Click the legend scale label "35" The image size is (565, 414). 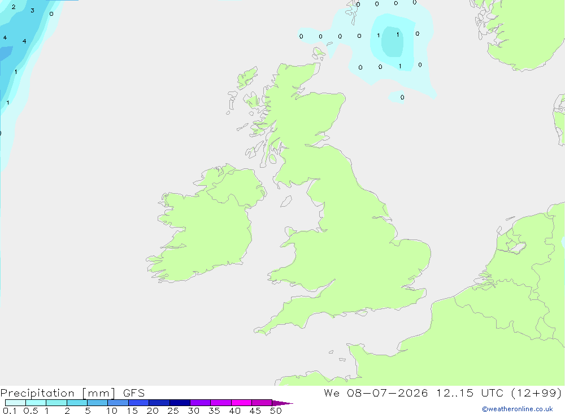pyautogui.click(x=214, y=411)
